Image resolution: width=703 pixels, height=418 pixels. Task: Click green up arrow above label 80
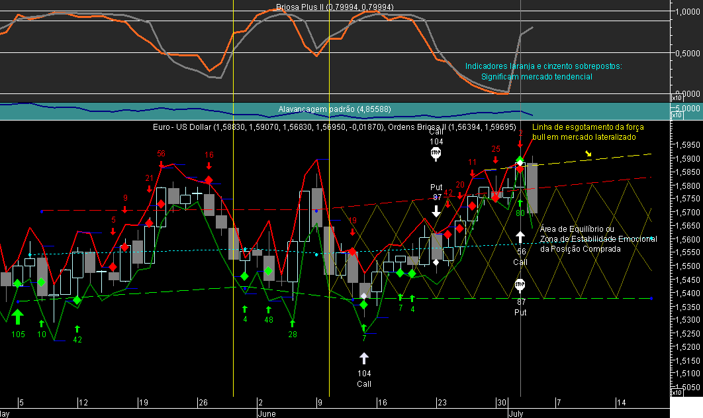pyautogui.click(x=520, y=203)
